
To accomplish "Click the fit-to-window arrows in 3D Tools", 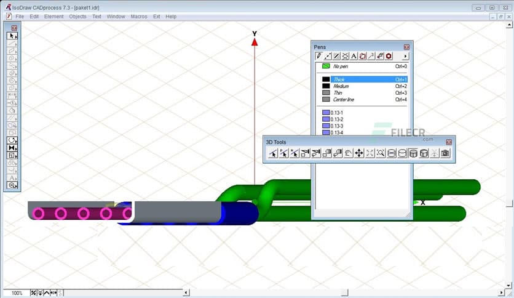I will 370,153.
